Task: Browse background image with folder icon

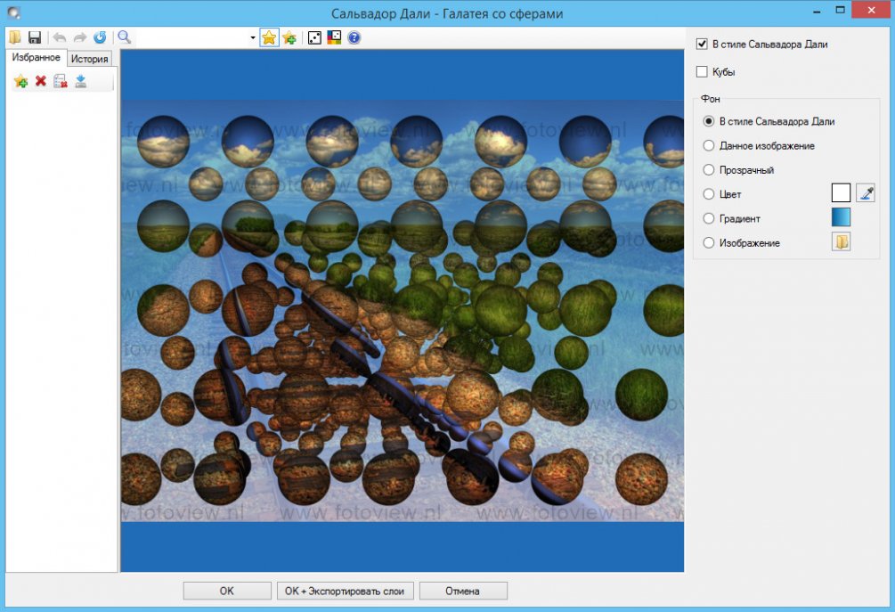Action: point(841,241)
